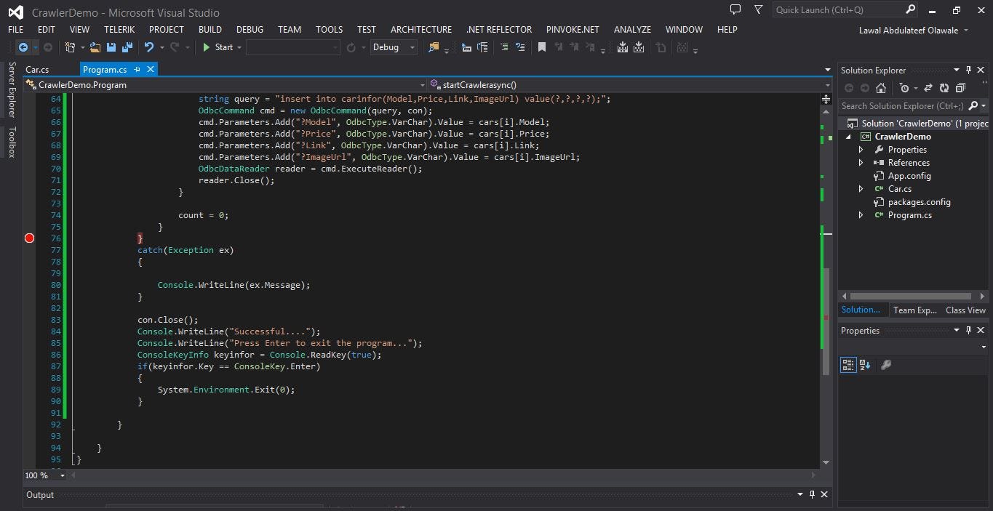Expand the Car.cs node in Solution Explorer

(861, 189)
